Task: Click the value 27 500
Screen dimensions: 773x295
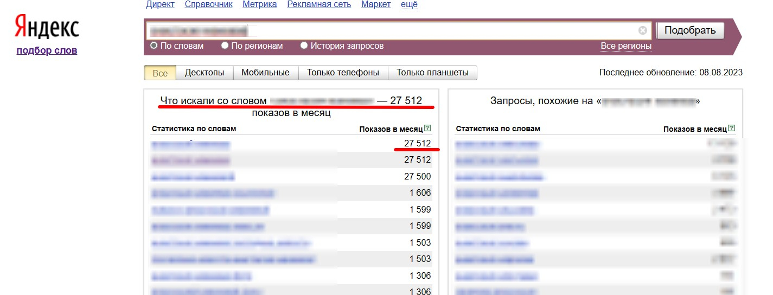Action: [x=418, y=177]
